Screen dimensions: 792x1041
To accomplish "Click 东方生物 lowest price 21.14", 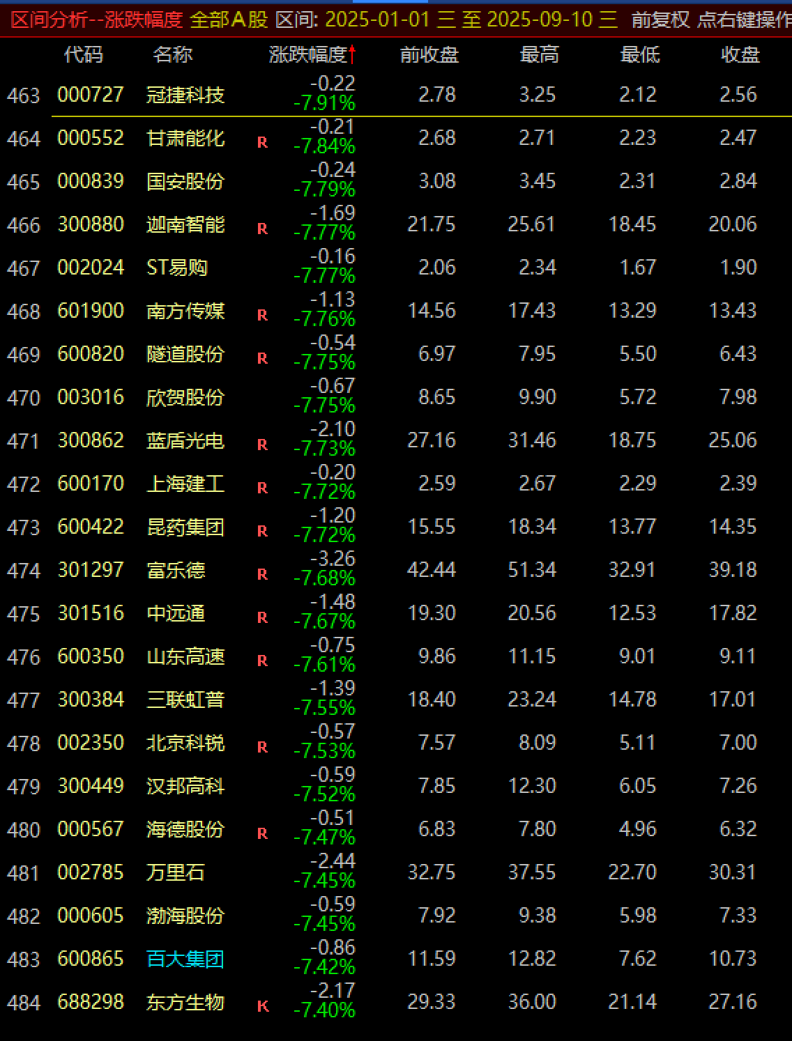I will pos(632,1002).
